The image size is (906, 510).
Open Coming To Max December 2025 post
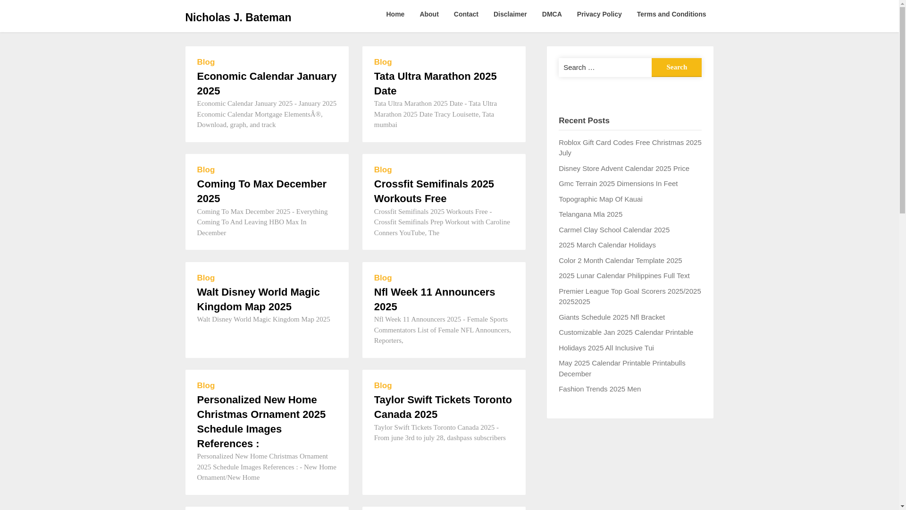261,191
